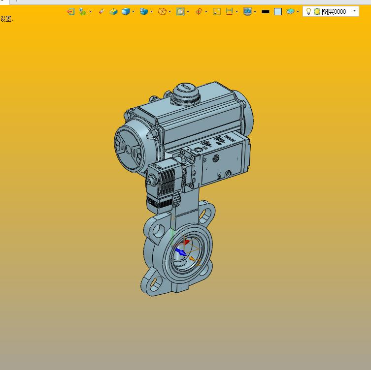
Task: Toggle the light bulb layer visibility
Action: (x=309, y=11)
